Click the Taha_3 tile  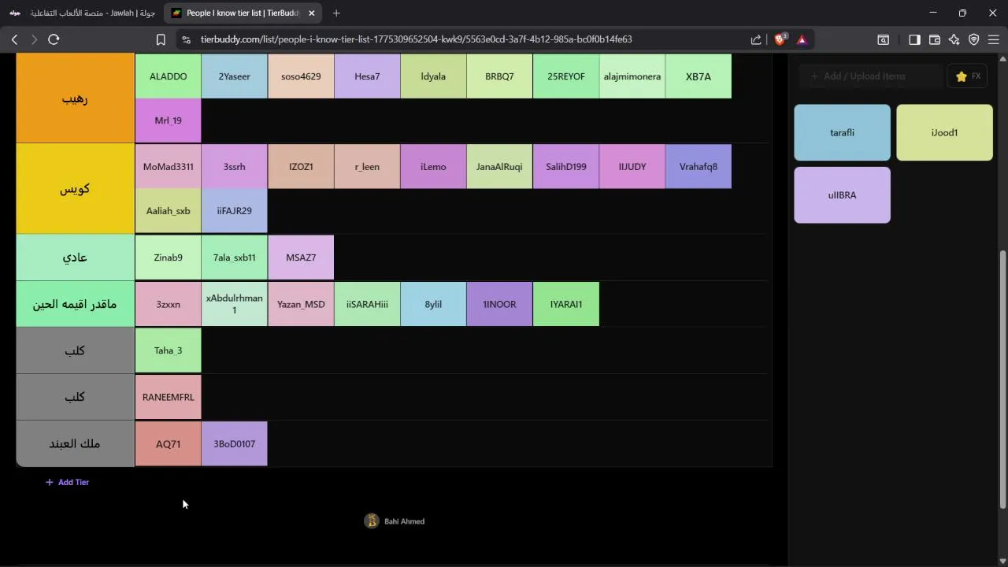[x=168, y=350]
